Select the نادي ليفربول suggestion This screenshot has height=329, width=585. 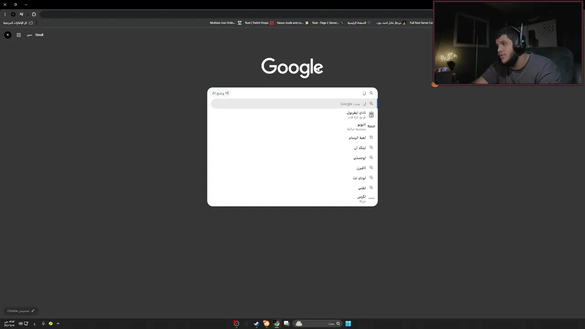coord(292,115)
